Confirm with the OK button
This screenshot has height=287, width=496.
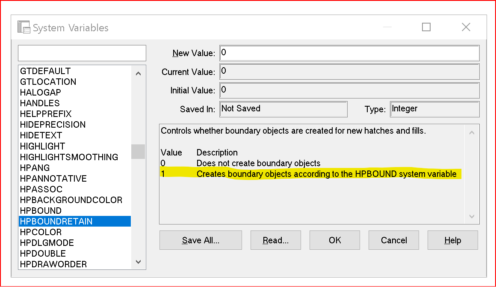coord(335,240)
